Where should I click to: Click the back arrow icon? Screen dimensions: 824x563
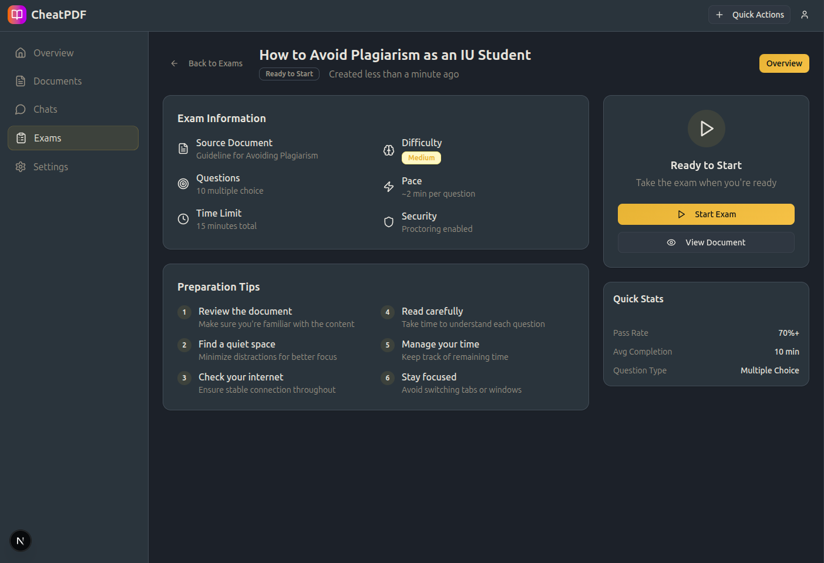click(x=174, y=63)
